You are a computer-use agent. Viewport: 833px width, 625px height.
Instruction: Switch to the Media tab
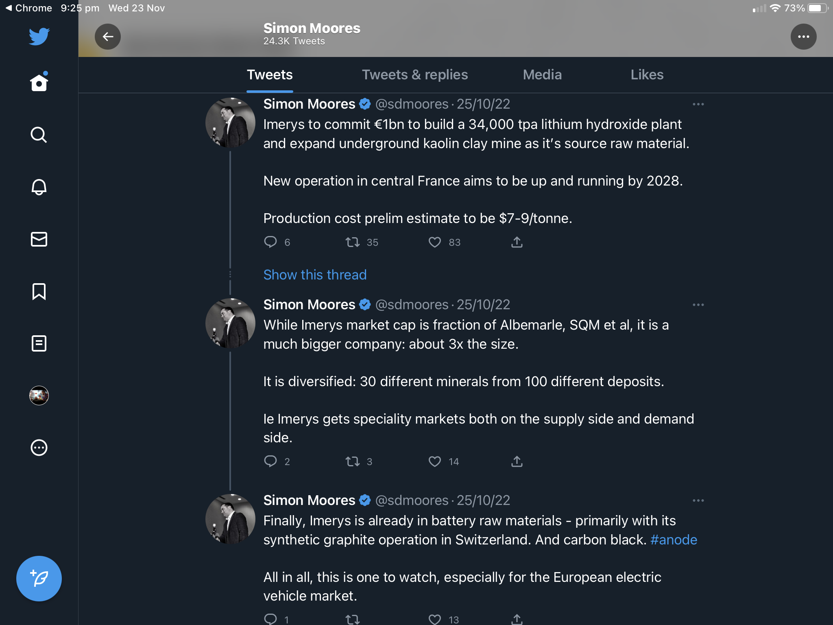point(542,75)
